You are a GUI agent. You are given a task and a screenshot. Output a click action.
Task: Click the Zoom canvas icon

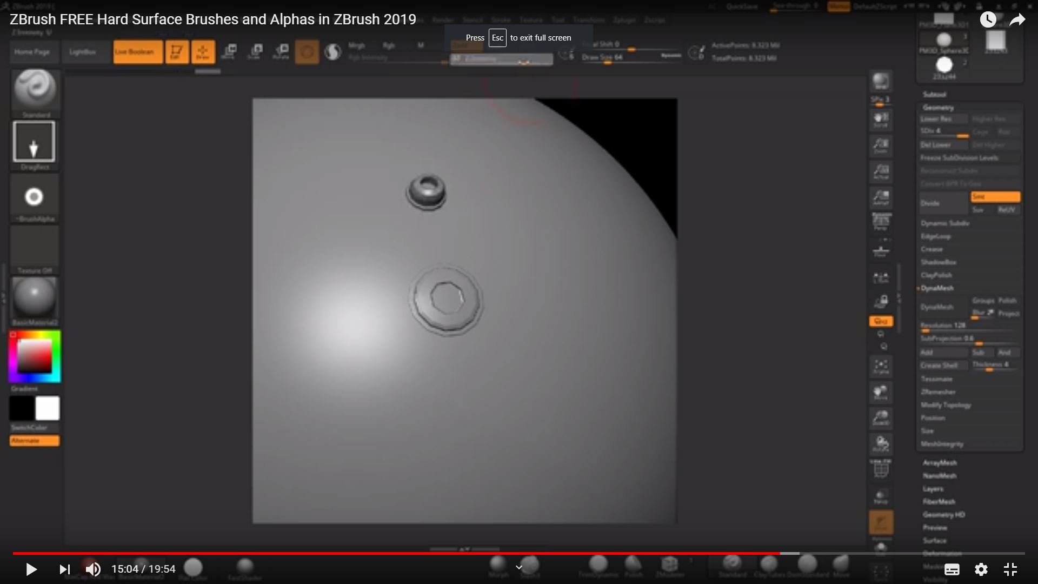[881, 146]
